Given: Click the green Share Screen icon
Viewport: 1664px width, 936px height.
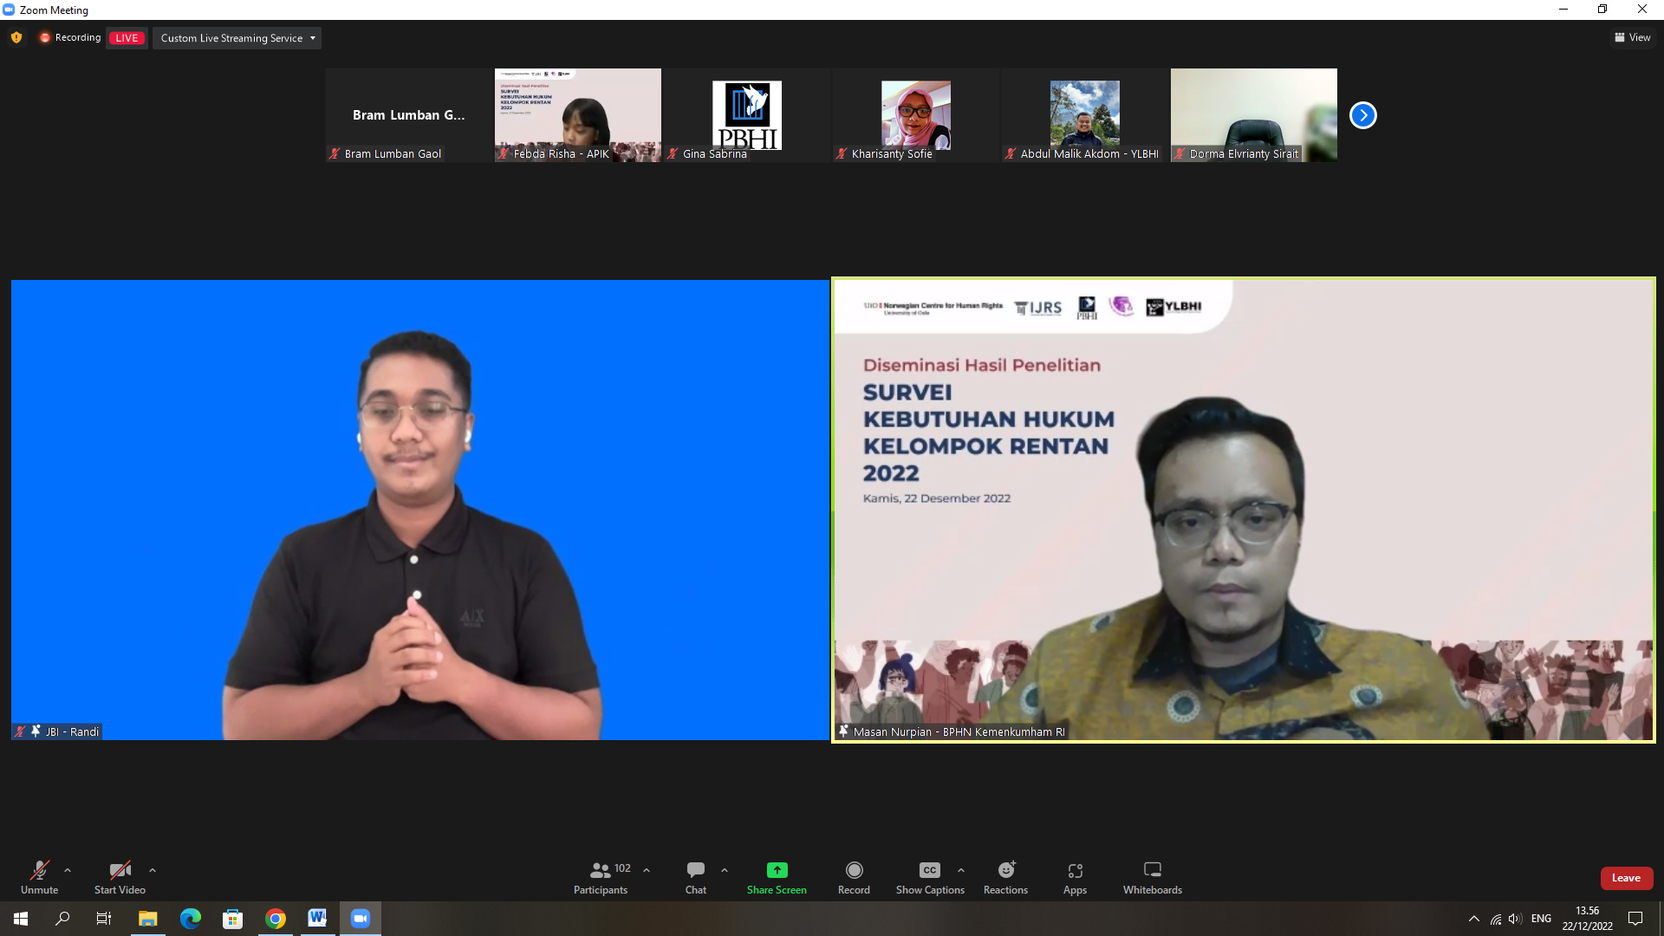Looking at the screenshot, I should (x=777, y=870).
